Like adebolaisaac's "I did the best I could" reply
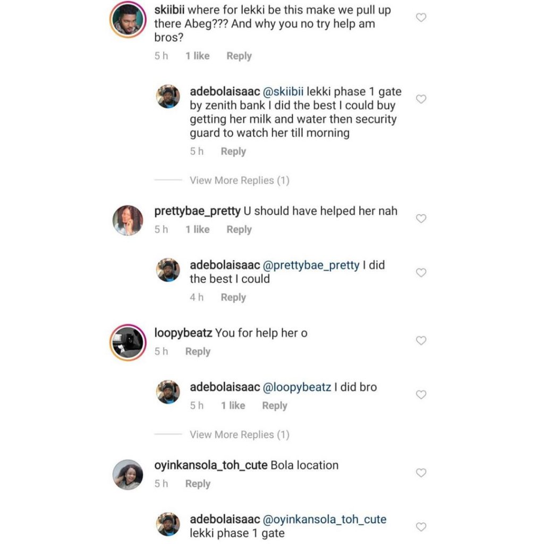The width and height of the screenshot is (544, 544). click(x=421, y=273)
